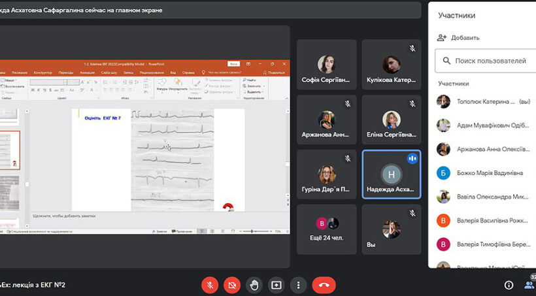
Task: Open the Заменить dropdown
Action: (x=254, y=86)
